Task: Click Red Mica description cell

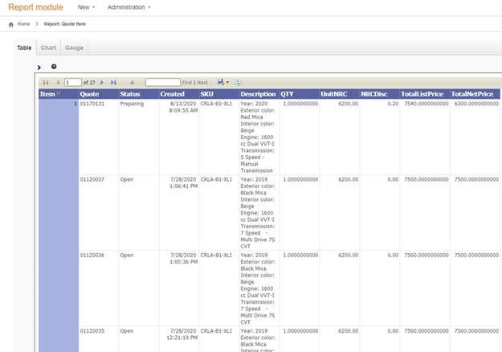Action: (258, 137)
